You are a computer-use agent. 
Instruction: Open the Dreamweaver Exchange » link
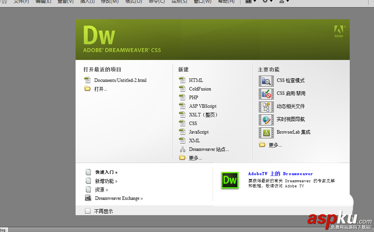[x=119, y=198]
